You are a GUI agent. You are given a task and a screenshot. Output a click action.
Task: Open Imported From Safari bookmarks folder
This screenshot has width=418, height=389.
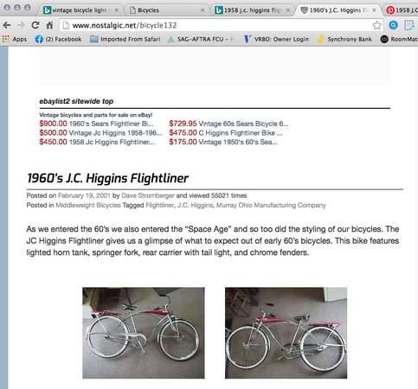coord(125,39)
